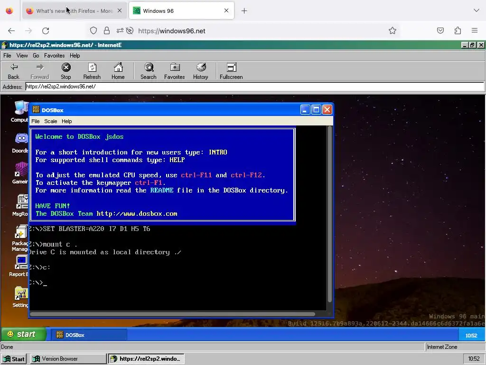Select DOSBox in the inner taskbar
Screen dimensions: 486x365
pos(89,335)
